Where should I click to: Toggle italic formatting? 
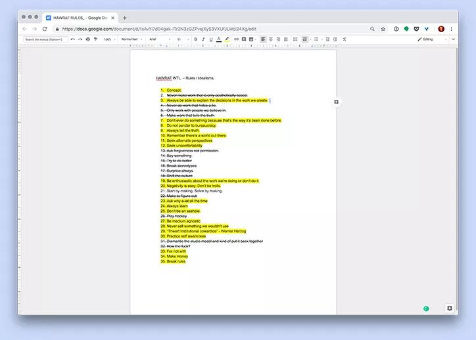pos(203,39)
